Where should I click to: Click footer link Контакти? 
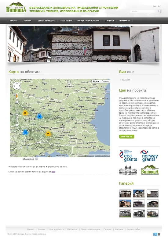point(119,229)
